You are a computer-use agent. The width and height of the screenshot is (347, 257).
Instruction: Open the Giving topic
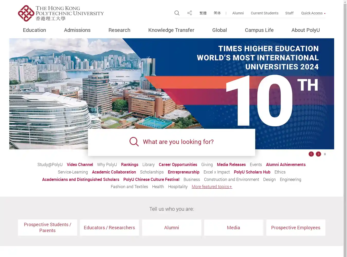[x=207, y=164]
